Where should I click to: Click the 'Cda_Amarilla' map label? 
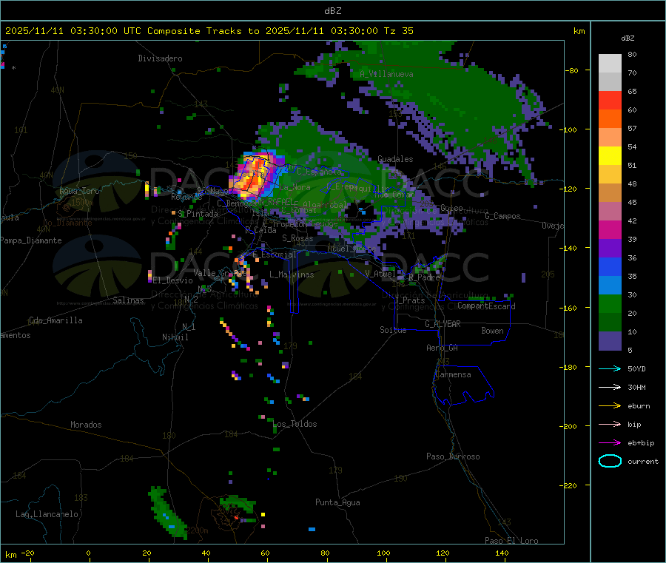tap(55, 320)
